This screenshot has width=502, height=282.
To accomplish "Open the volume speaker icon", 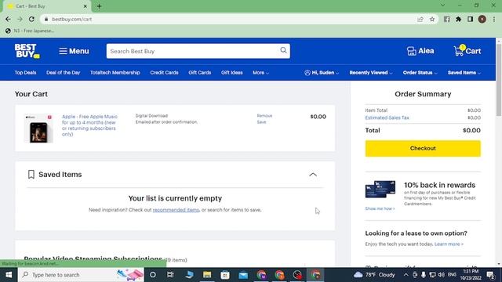I will click(x=441, y=275).
